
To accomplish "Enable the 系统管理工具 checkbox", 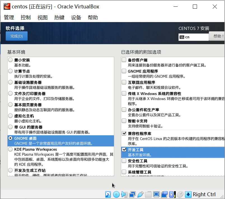I will click(124, 172).
